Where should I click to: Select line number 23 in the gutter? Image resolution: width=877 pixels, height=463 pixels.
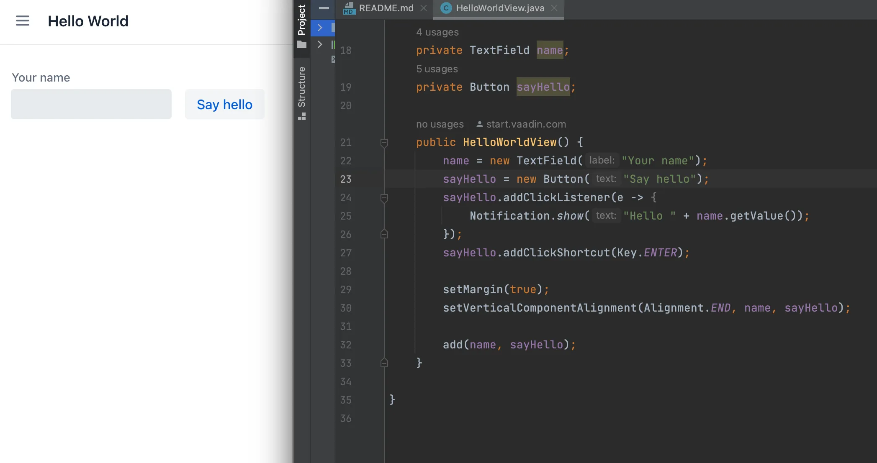coord(346,179)
